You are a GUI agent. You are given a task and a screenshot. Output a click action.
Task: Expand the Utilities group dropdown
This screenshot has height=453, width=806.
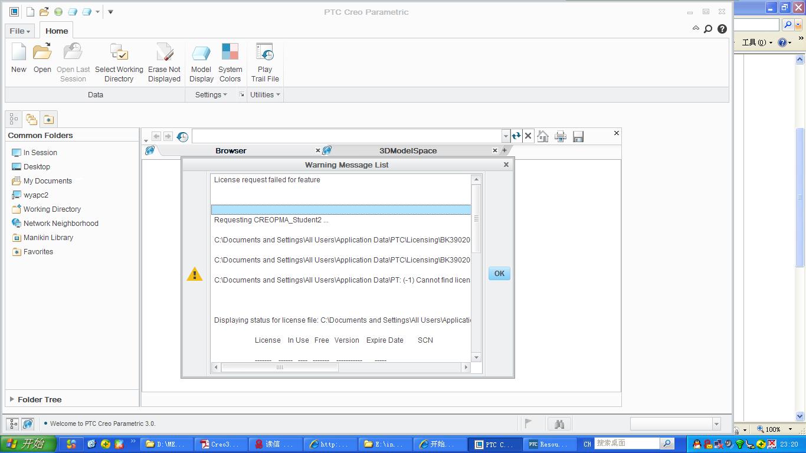tap(265, 94)
